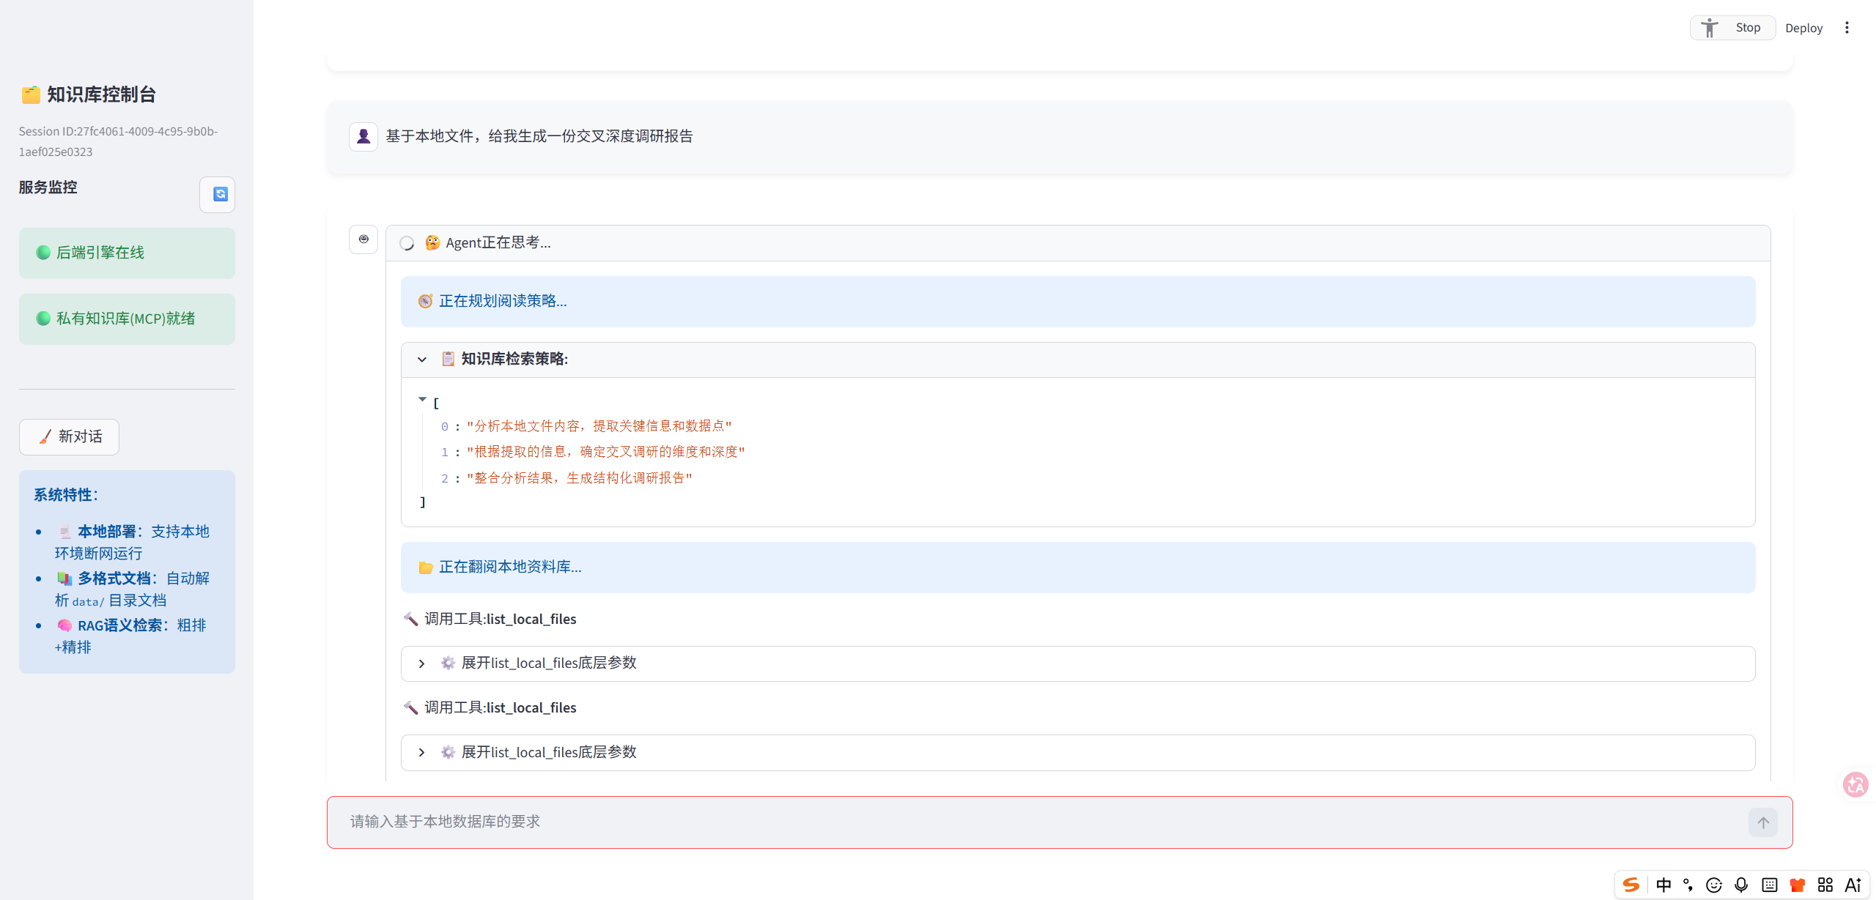Collapse the JSON array triangle

tap(422, 400)
